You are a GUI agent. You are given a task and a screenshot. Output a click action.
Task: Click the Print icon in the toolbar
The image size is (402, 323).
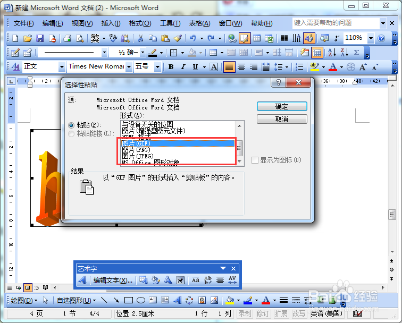(x=68, y=38)
